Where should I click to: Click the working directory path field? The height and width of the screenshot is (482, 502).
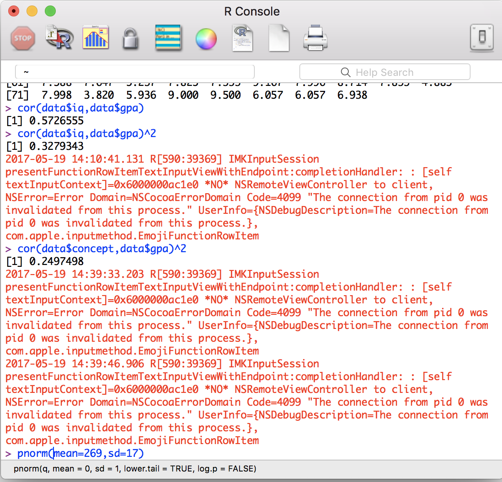pos(135,72)
